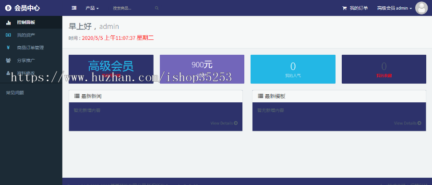Click the bar chart icon for 控制面板
432x185 pixels.
point(8,23)
